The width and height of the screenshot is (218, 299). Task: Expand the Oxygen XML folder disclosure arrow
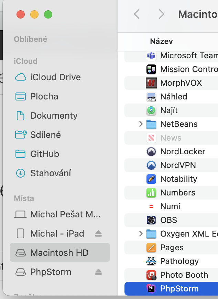click(141, 234)
